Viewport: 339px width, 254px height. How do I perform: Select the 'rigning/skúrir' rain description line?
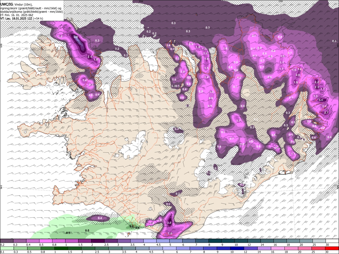[31, 8]
